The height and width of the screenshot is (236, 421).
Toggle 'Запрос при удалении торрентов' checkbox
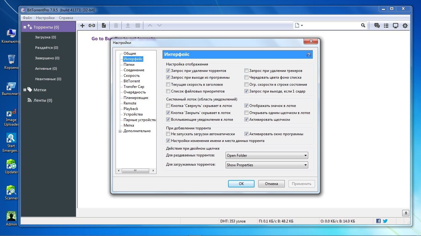coord(168,71)
